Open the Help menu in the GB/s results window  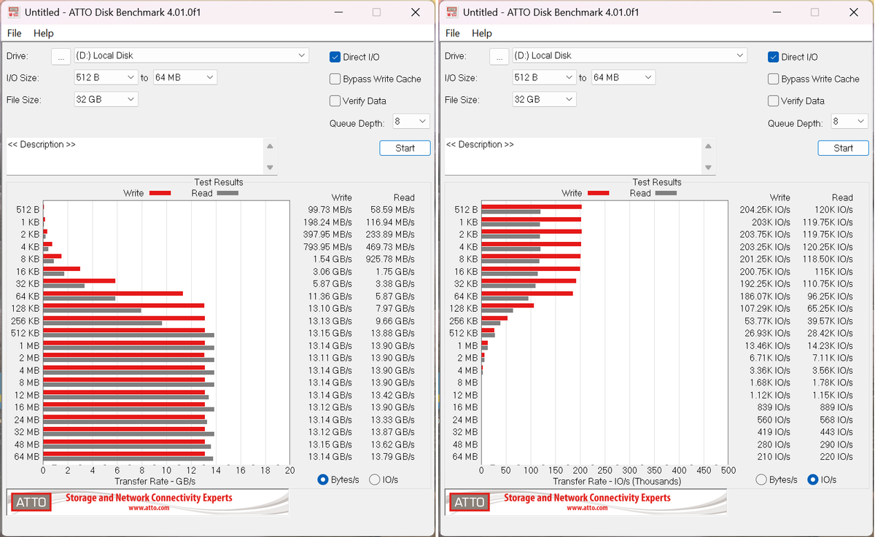pos(44,33)
